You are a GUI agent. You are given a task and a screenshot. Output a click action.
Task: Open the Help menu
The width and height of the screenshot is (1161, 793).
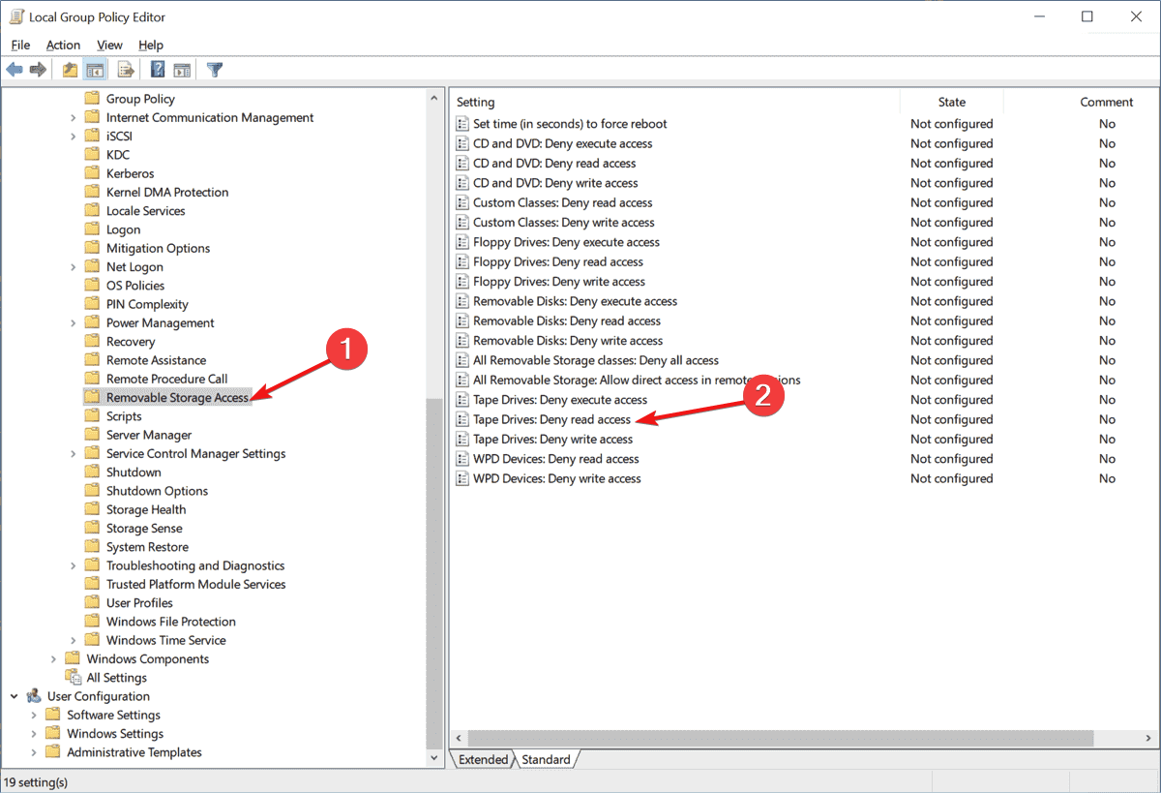tap(151, 45)
